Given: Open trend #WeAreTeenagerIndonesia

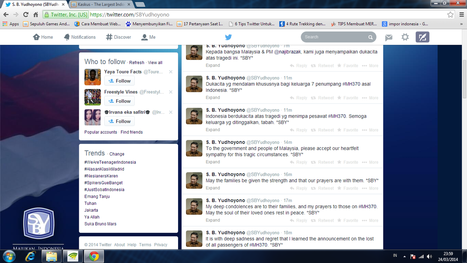Looking at the screenshot, I should pyautogui.click(x=110, y=162).
